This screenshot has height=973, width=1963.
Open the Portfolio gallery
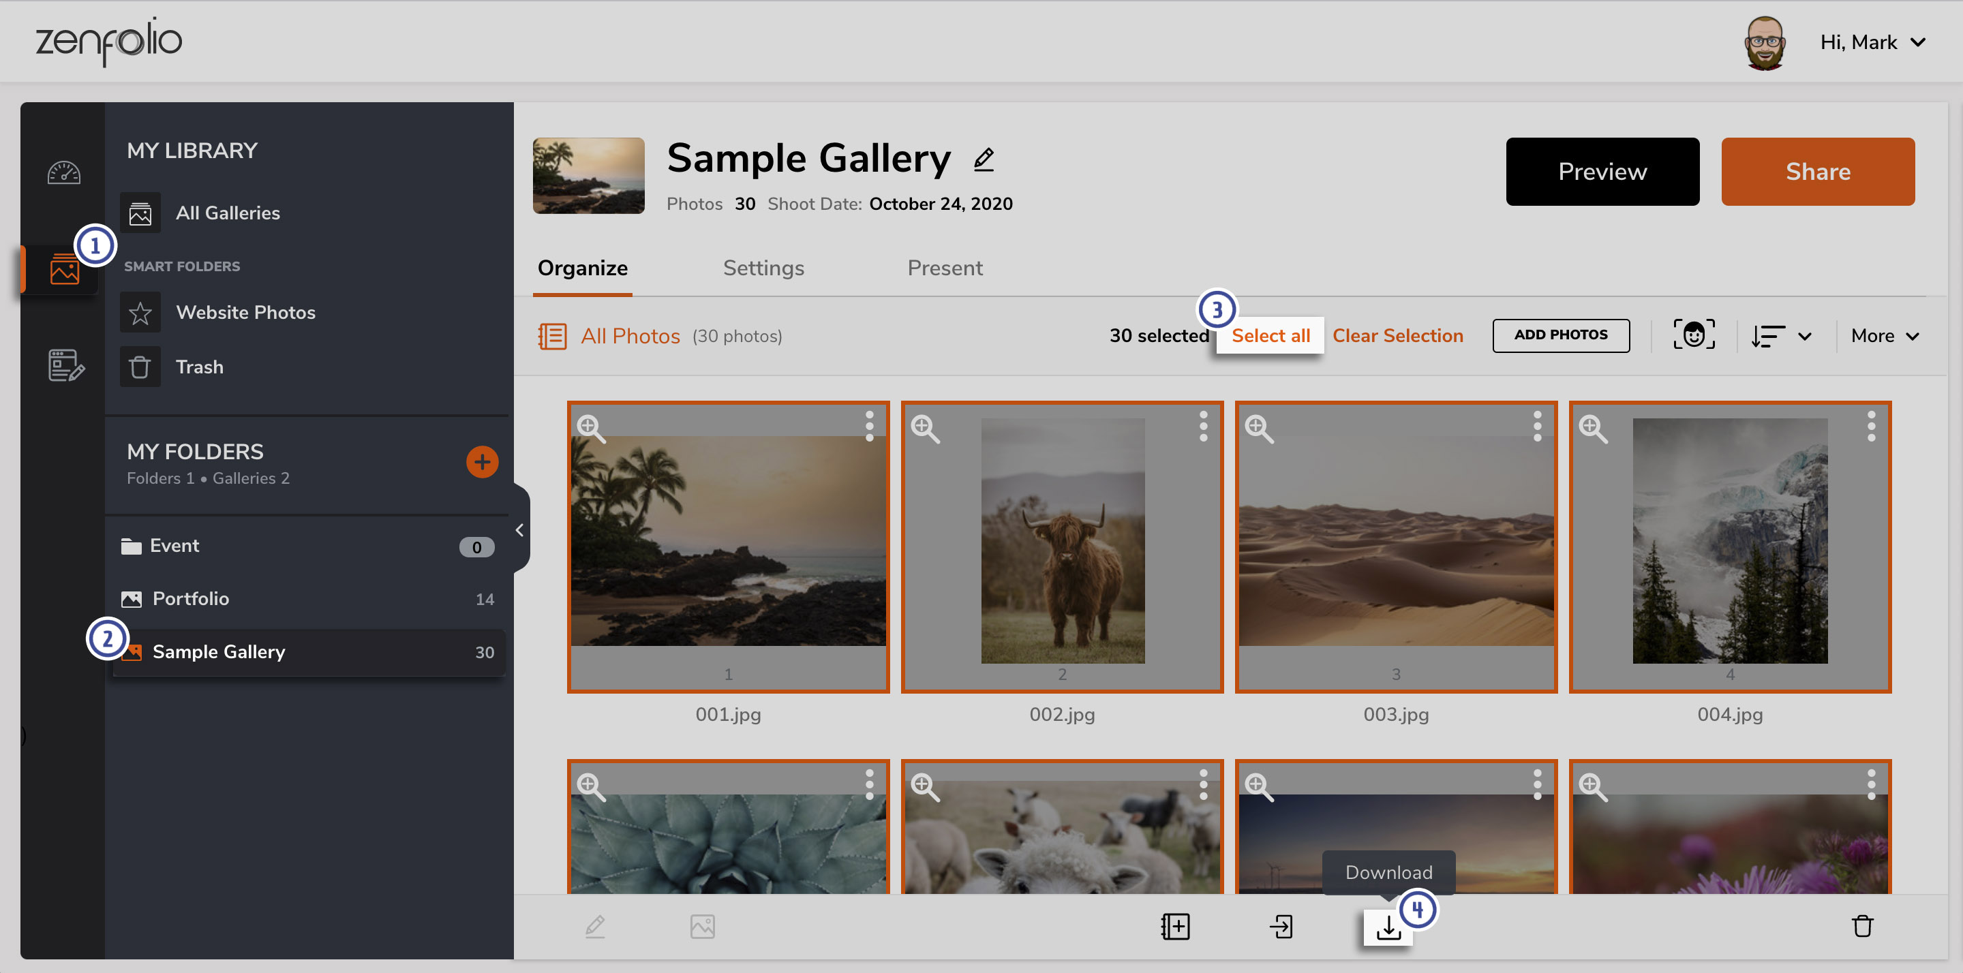[308, 599]
